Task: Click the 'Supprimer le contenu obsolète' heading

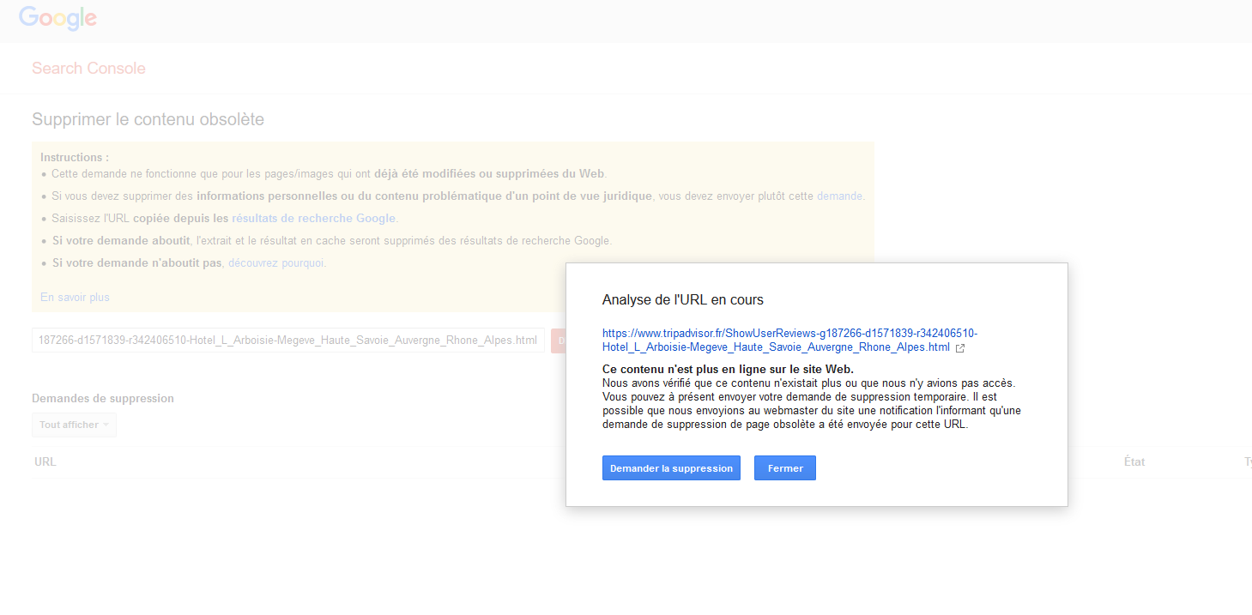Action: 148,119
